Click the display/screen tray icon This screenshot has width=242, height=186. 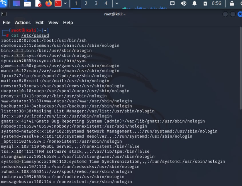click(172, 3)
